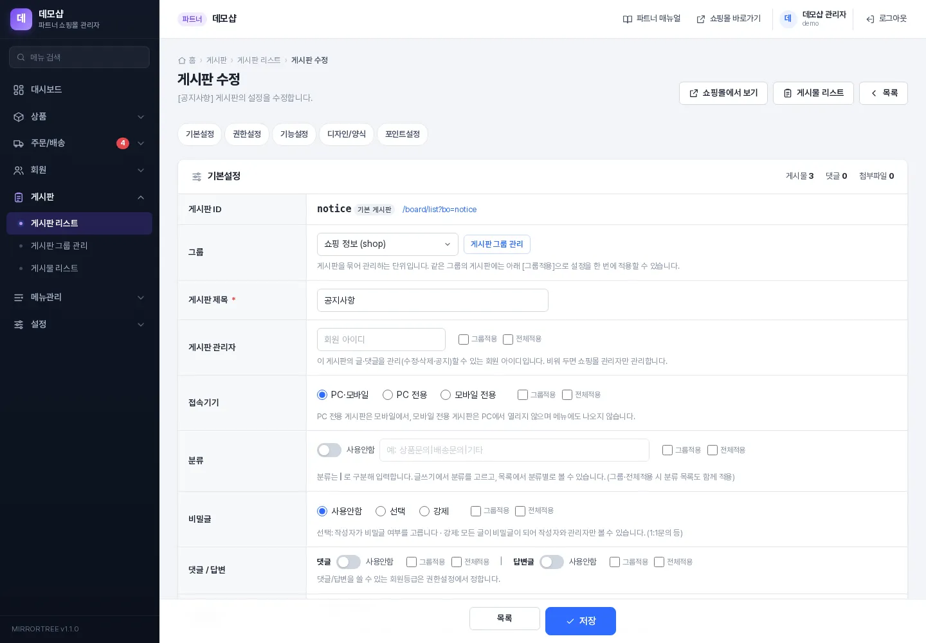Select 강제 for 비밀글
926x643 pixels.
[x=424, y=511]
